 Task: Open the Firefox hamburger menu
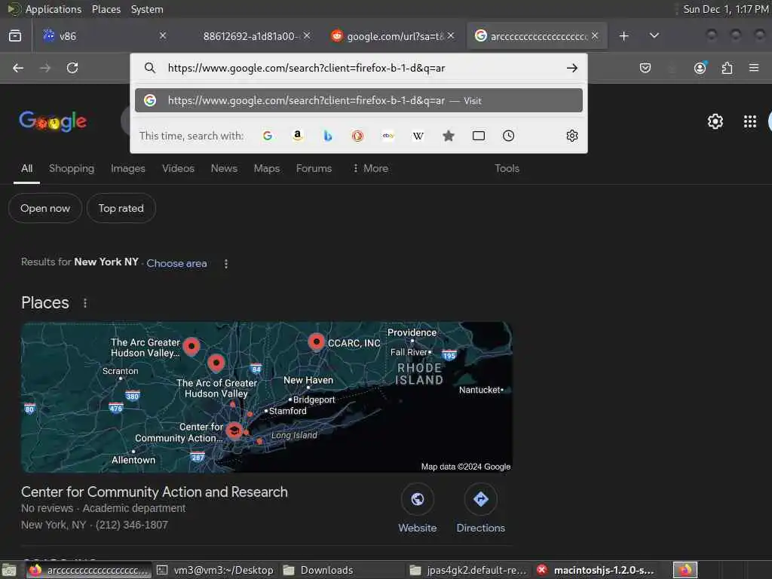tap(754, 68)
